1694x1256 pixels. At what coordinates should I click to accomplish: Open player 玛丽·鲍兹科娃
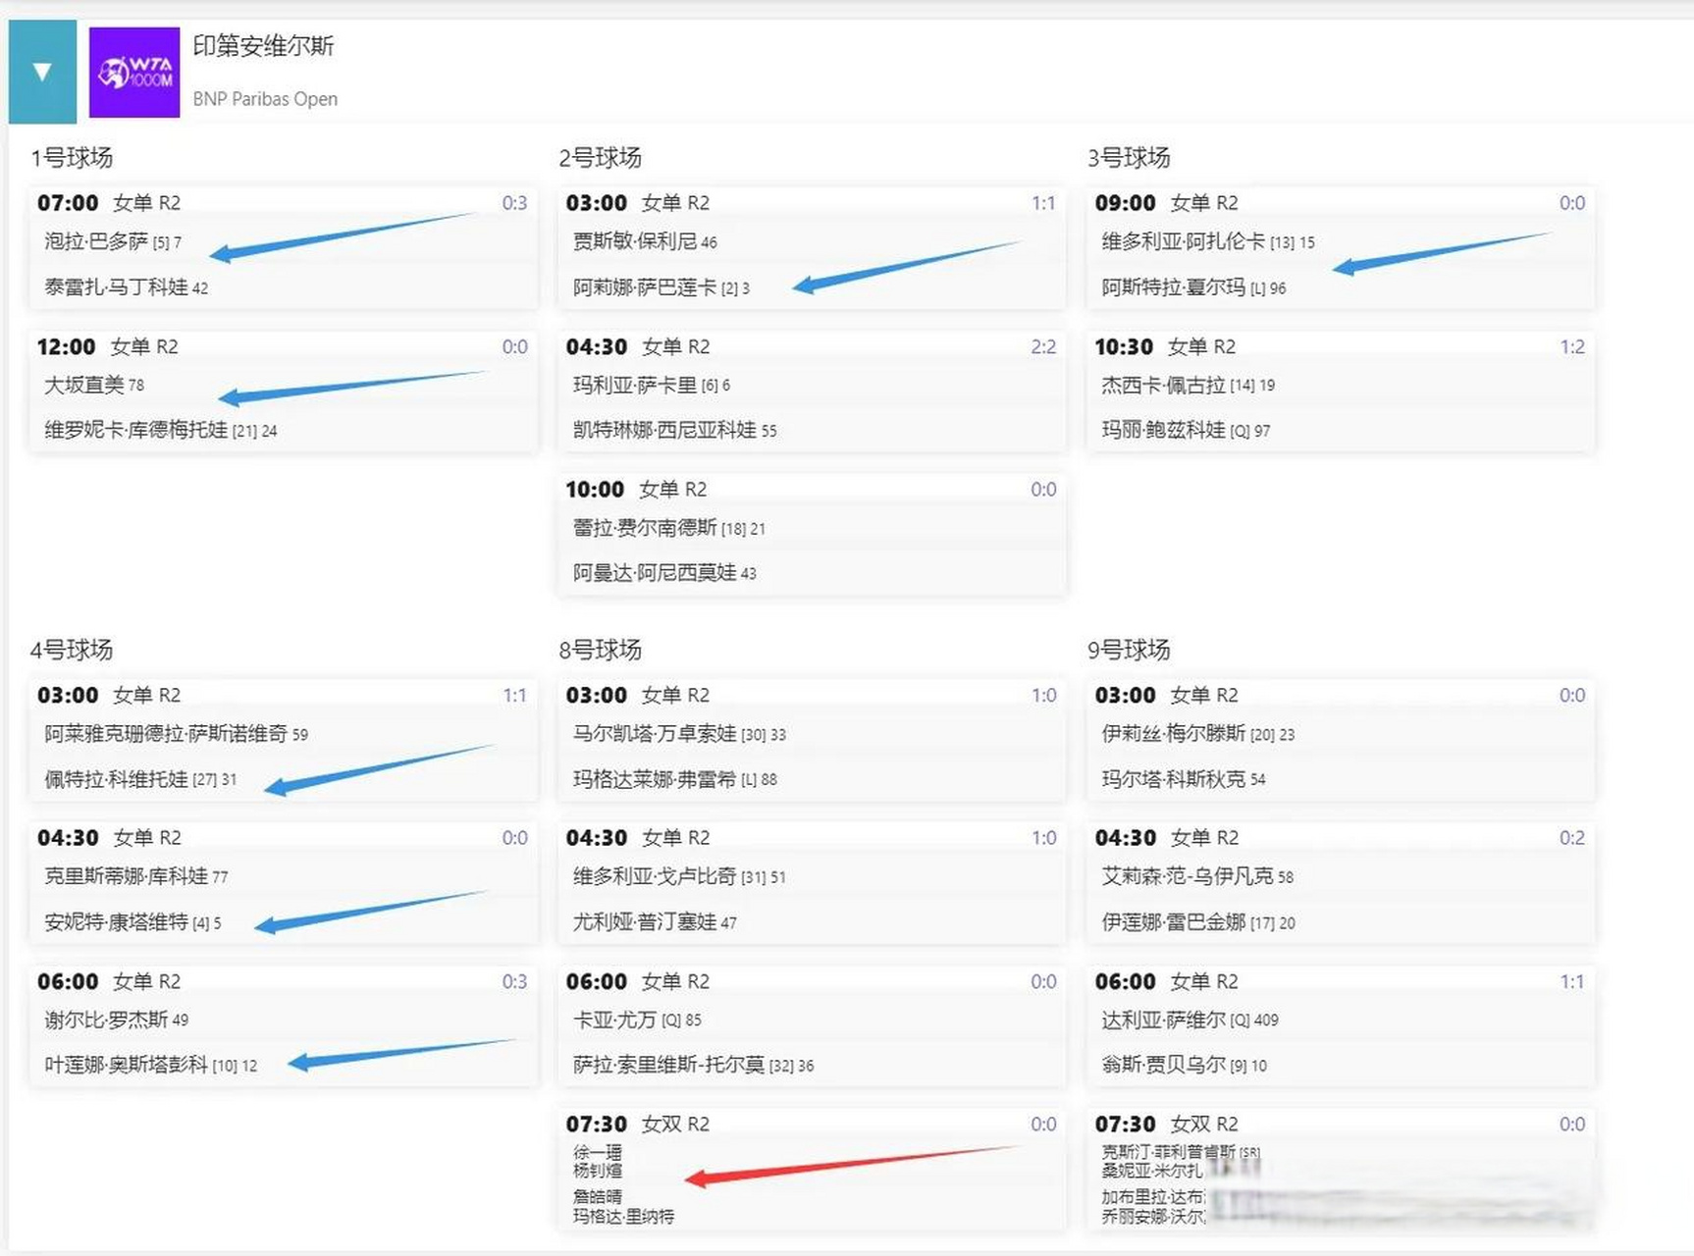pos(1164,430)
